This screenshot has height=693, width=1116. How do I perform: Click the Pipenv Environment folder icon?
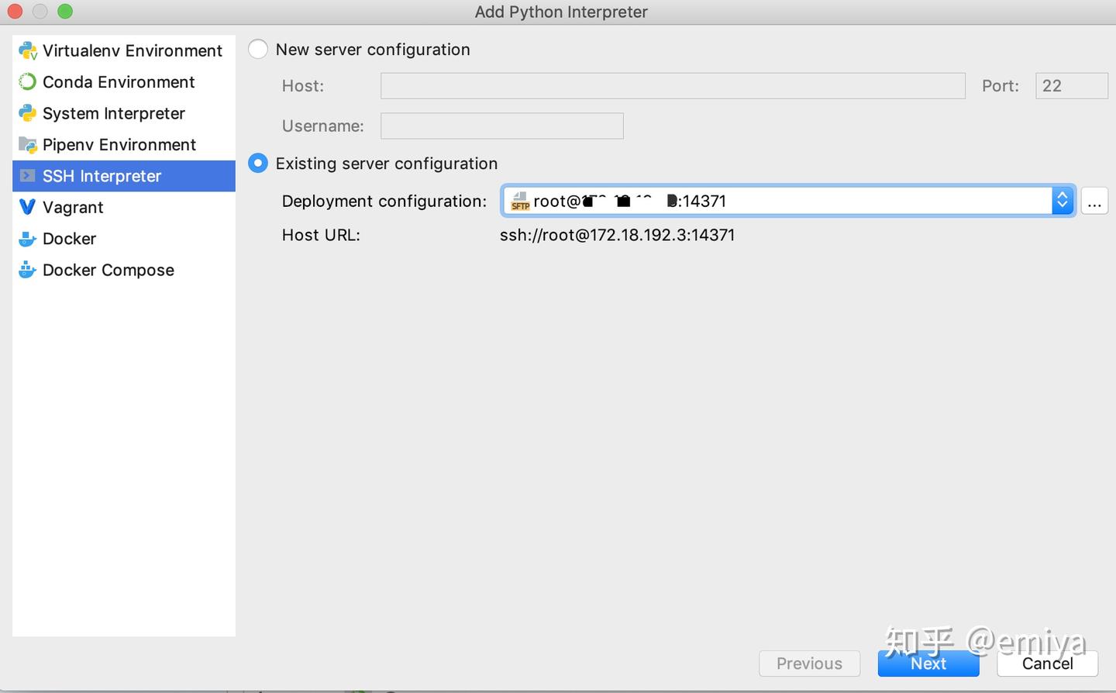[x=28, y=145]
